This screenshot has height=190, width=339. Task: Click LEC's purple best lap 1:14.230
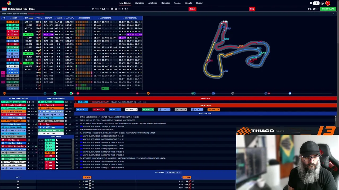[48, 35]
